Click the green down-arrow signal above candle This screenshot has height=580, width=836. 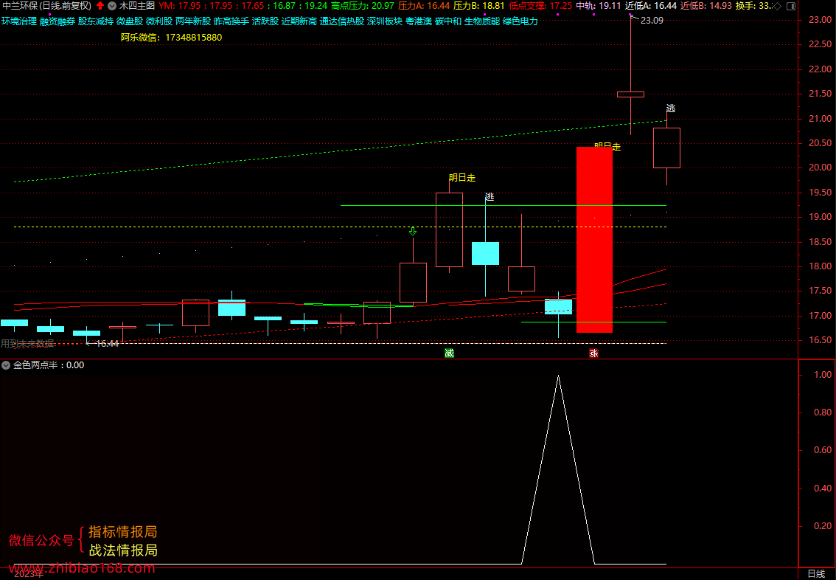(413, 232)
